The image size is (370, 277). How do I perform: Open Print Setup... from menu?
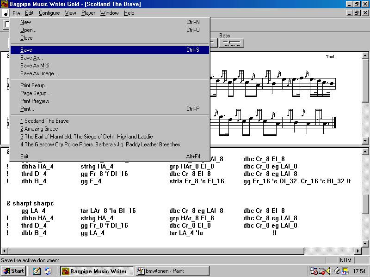click(x=110, y=85)
